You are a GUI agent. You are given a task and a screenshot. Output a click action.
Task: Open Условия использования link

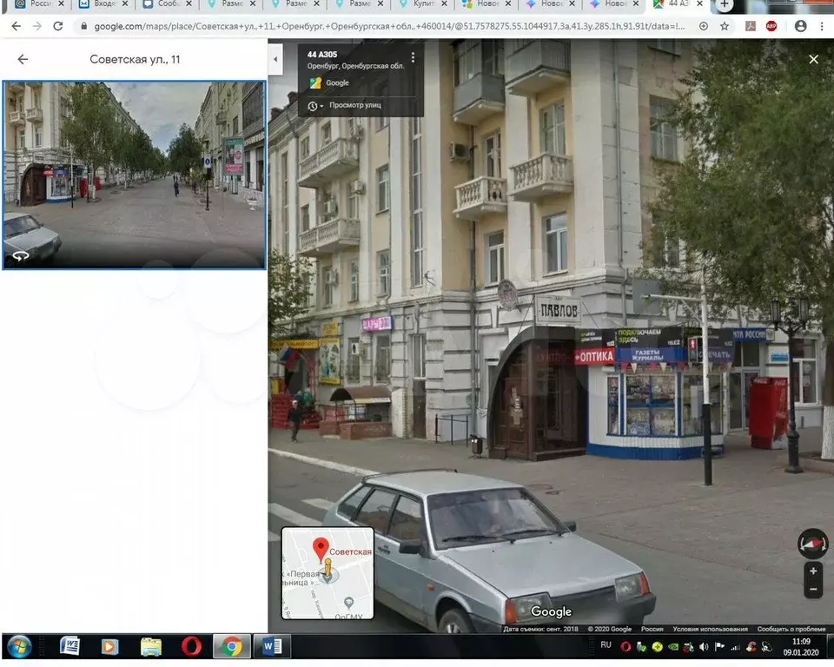(710, 629)
